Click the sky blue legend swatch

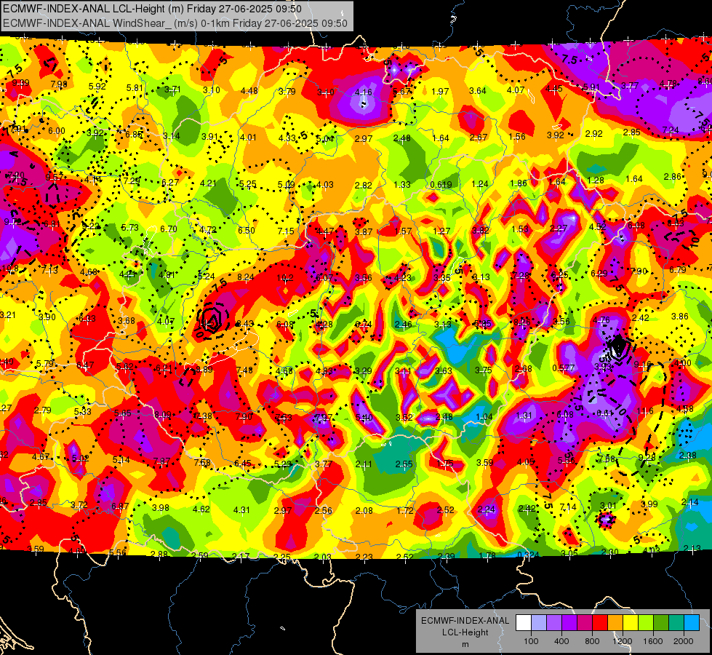[692, 623]
